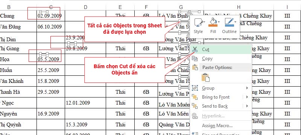Select column H header
This screenshot has width=301, height=135.
pyautogui.click(x=239, y=7)
